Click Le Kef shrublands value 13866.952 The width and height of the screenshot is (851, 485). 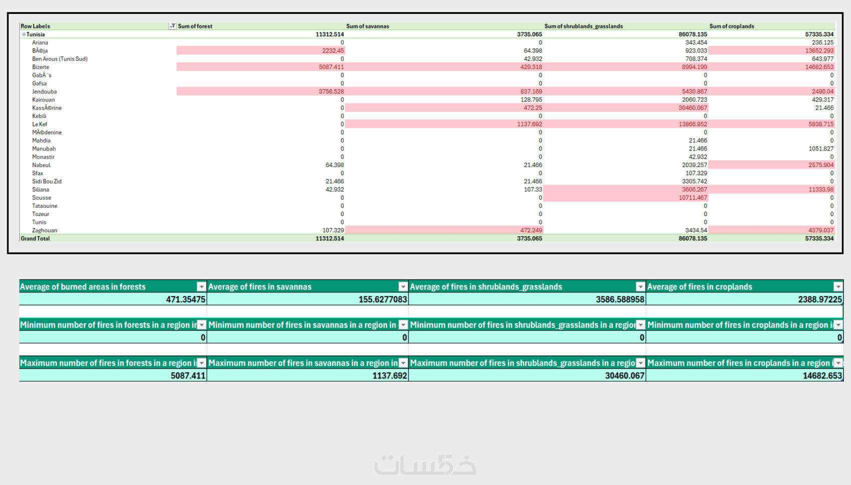point(693,124)
